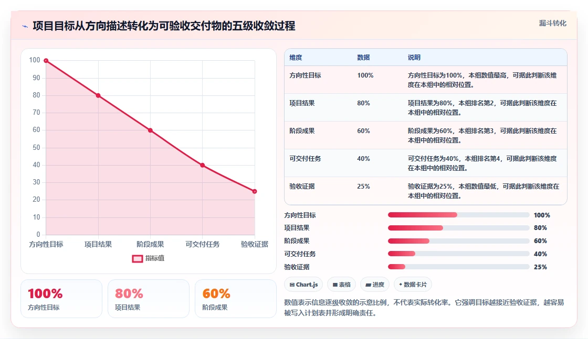Click the description mentioning 本组数值最高

coord(482,80)
